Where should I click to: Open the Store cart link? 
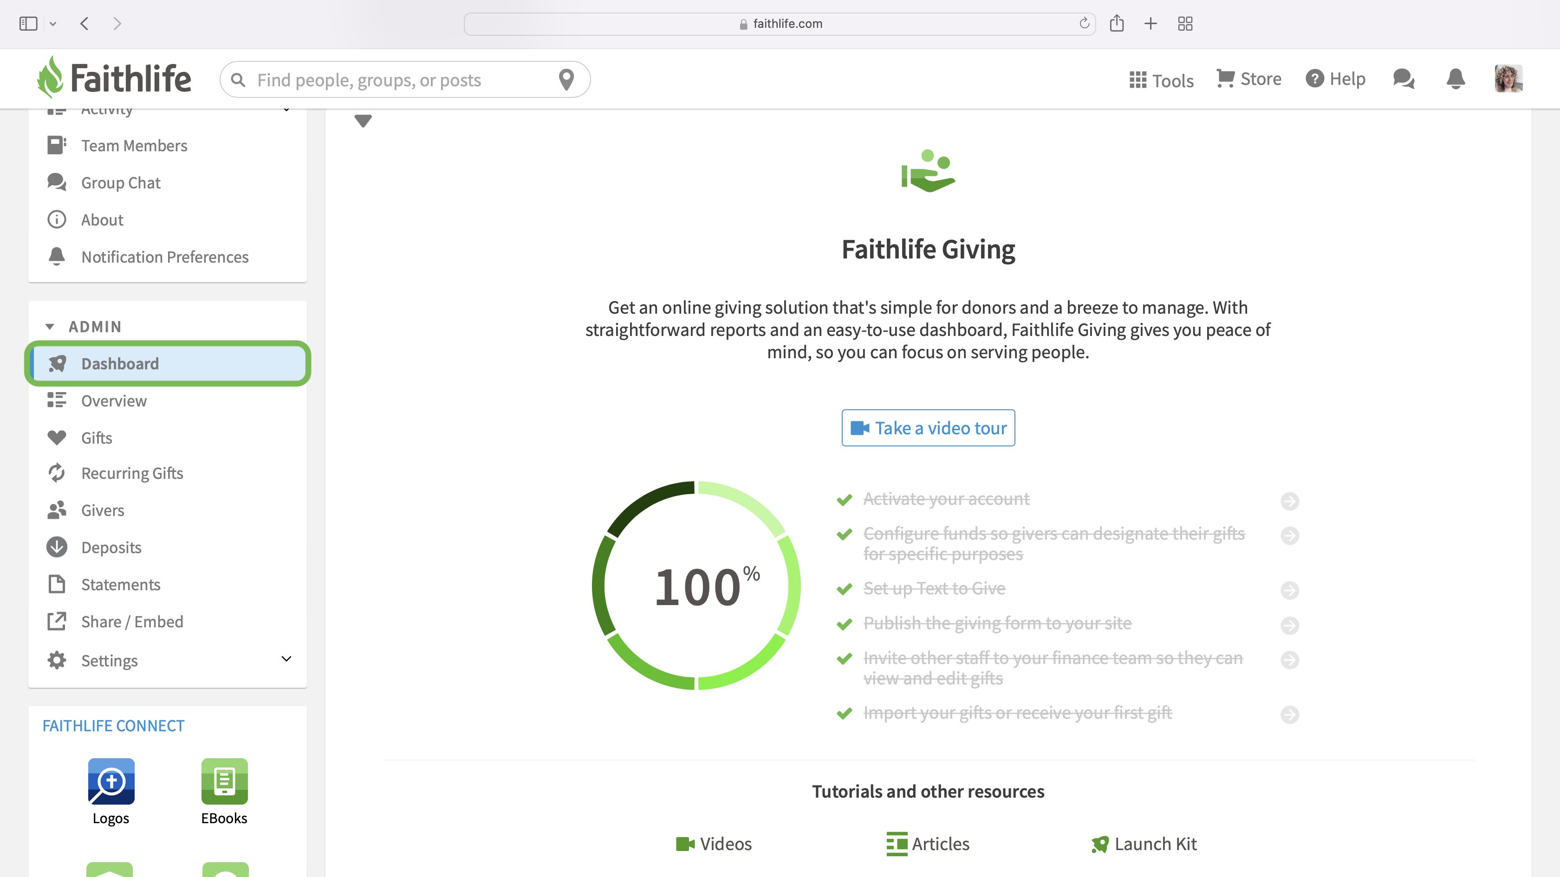[x=1249, y=79]
